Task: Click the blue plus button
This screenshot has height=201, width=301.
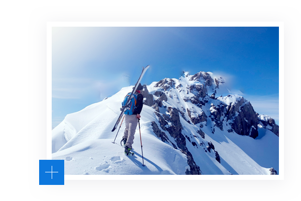Action: pos(52,172)
